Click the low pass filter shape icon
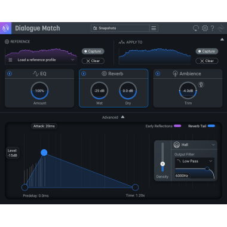Viewport: 227px width, 227px height. click(179, 161)
